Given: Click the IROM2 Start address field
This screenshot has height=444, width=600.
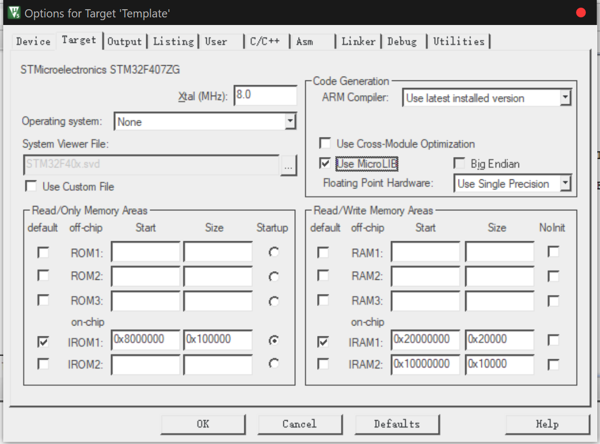Looking at the screenshot, I should point(145,365).
